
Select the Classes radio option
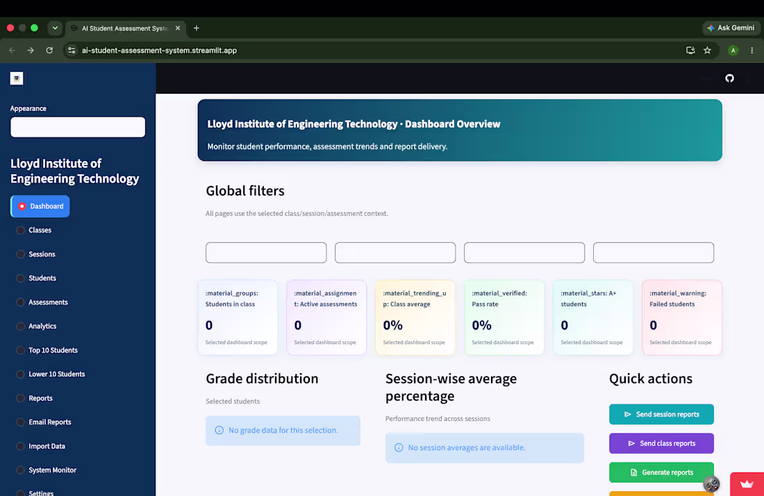pyautogui.click(x=34, y=230)
